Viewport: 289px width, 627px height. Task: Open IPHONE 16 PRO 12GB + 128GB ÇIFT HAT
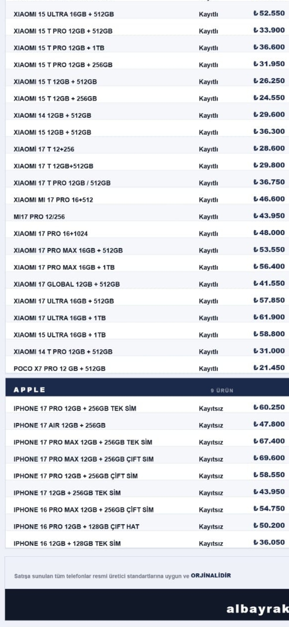click(147, 527)
